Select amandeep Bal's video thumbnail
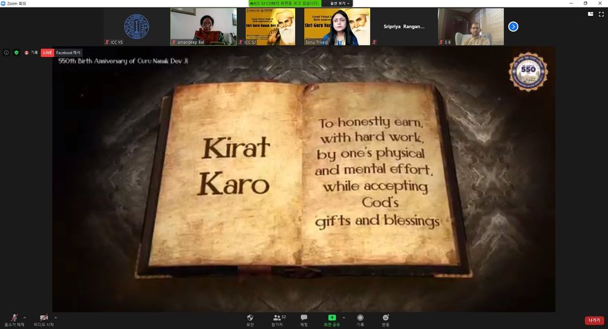 coord(203,27)
